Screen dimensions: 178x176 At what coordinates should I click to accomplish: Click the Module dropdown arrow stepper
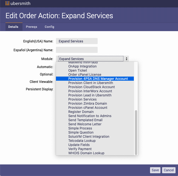pos(126,59)
